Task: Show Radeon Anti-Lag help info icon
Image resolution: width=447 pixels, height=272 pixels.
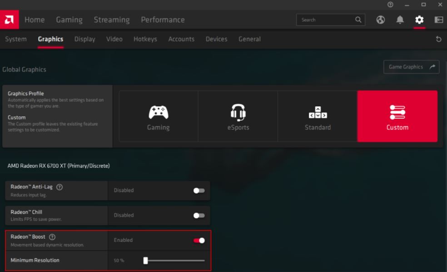Action: click(x=60, y=187)
